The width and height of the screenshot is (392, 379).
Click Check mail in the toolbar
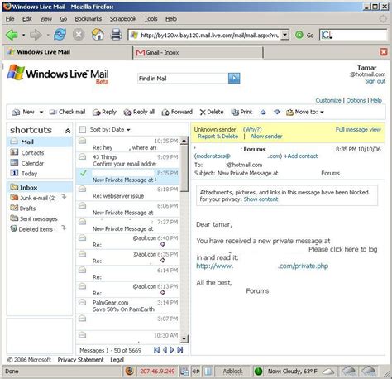[67, 112]
